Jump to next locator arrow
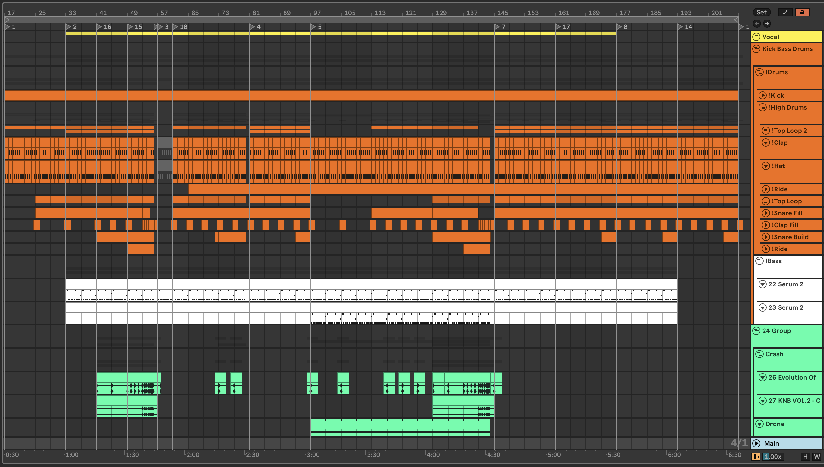The width and height of the screenshot is (824, 467). coord(767,23)
